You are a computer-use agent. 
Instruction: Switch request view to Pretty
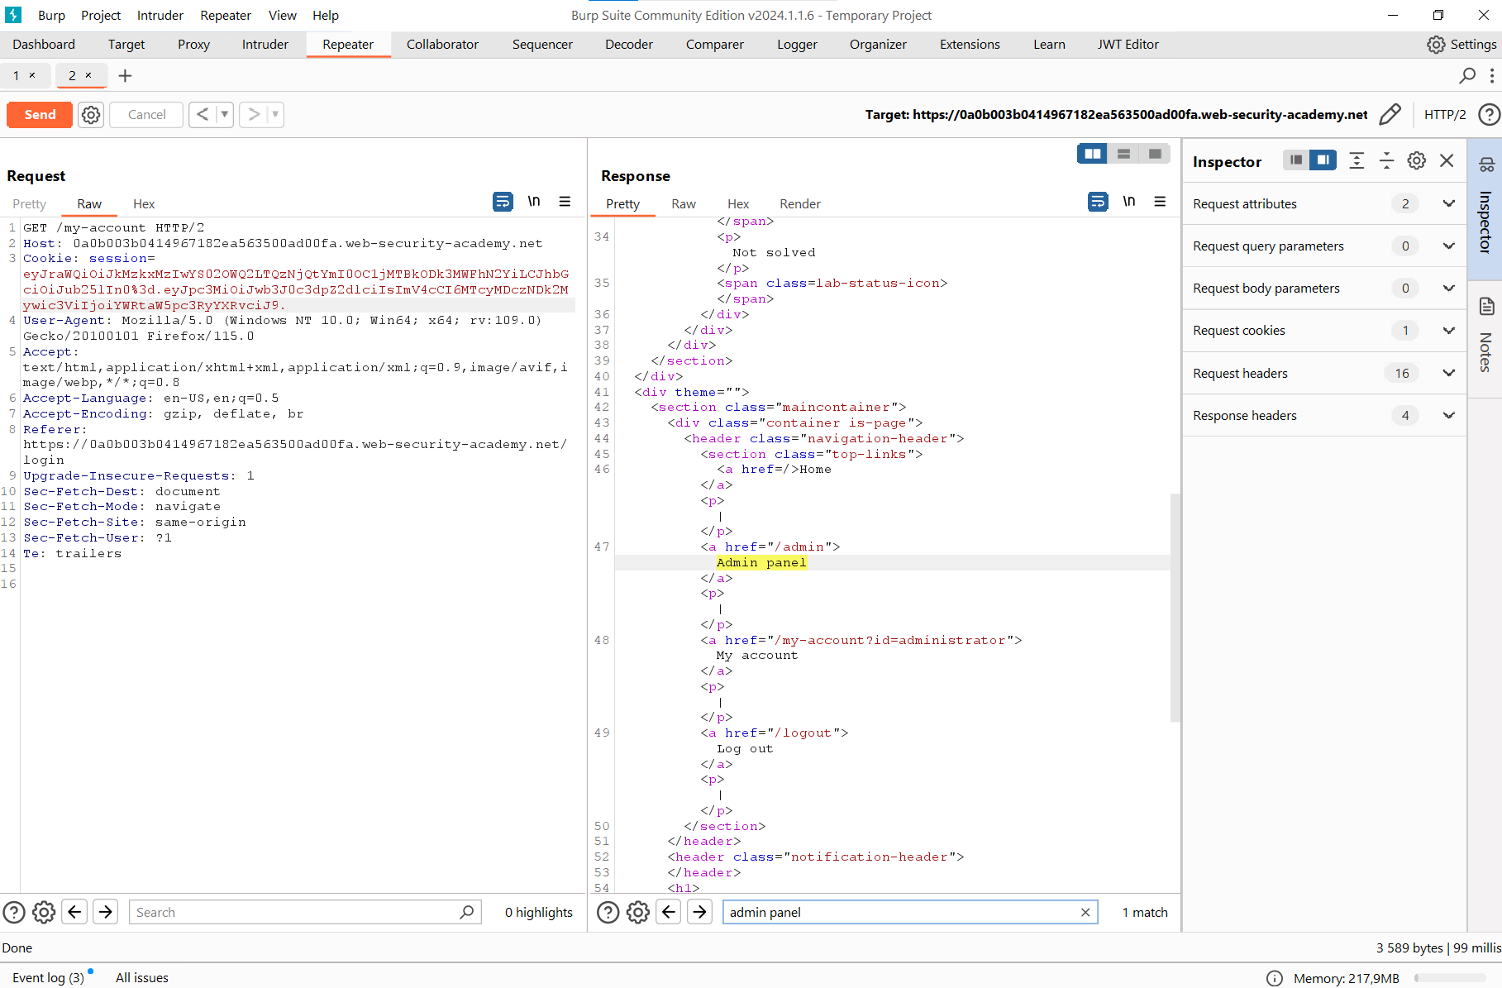(x=29, y=204)
